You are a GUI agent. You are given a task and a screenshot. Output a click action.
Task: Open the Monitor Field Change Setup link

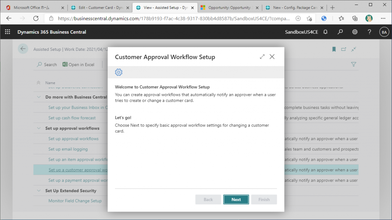pyautogui.click(x=75, y=201)
